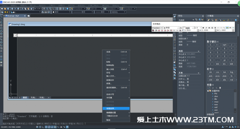This screenshot has height=129, width=240.
Task: Open 符号 submenu in context menu
Action: [116, 73]
